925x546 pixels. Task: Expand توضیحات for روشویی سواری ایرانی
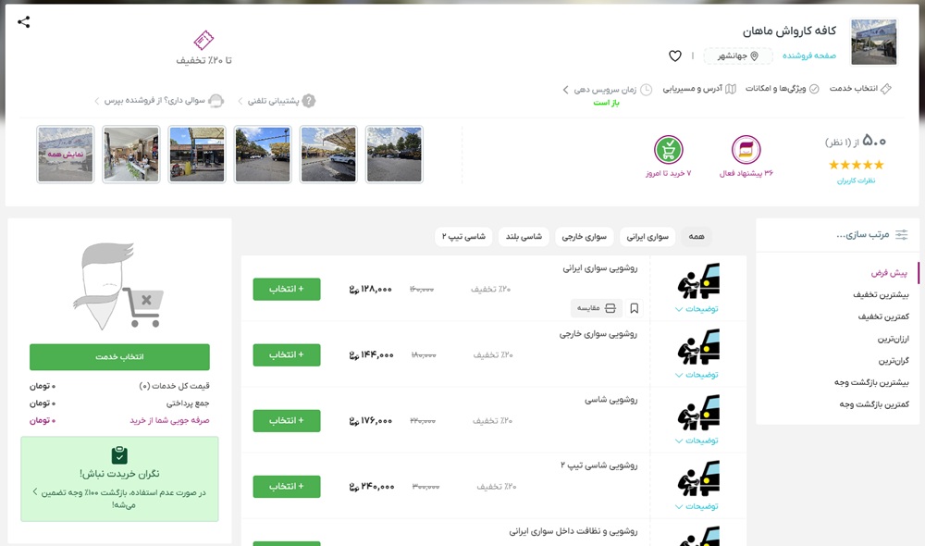[697, 309]
